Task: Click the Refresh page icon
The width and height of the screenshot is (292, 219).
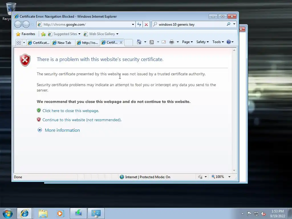Action: click(139, 25)
